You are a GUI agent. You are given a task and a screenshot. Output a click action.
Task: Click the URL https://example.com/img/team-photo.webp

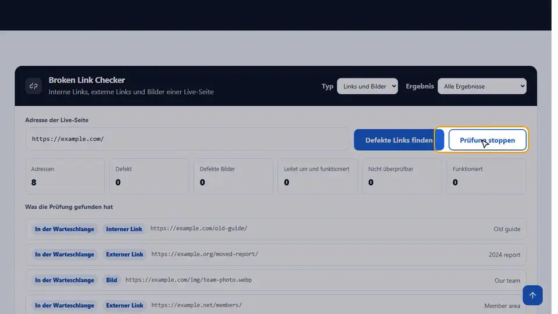point(188,280)
